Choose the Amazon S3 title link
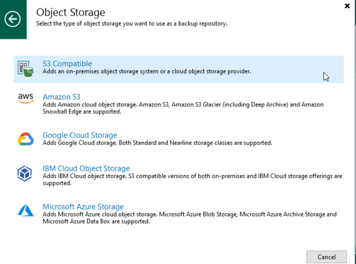 (x=61, y=97)
